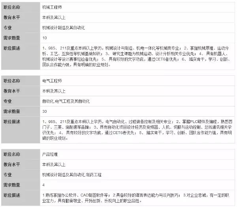Select the required quantity value 10

tap(44, 38)
